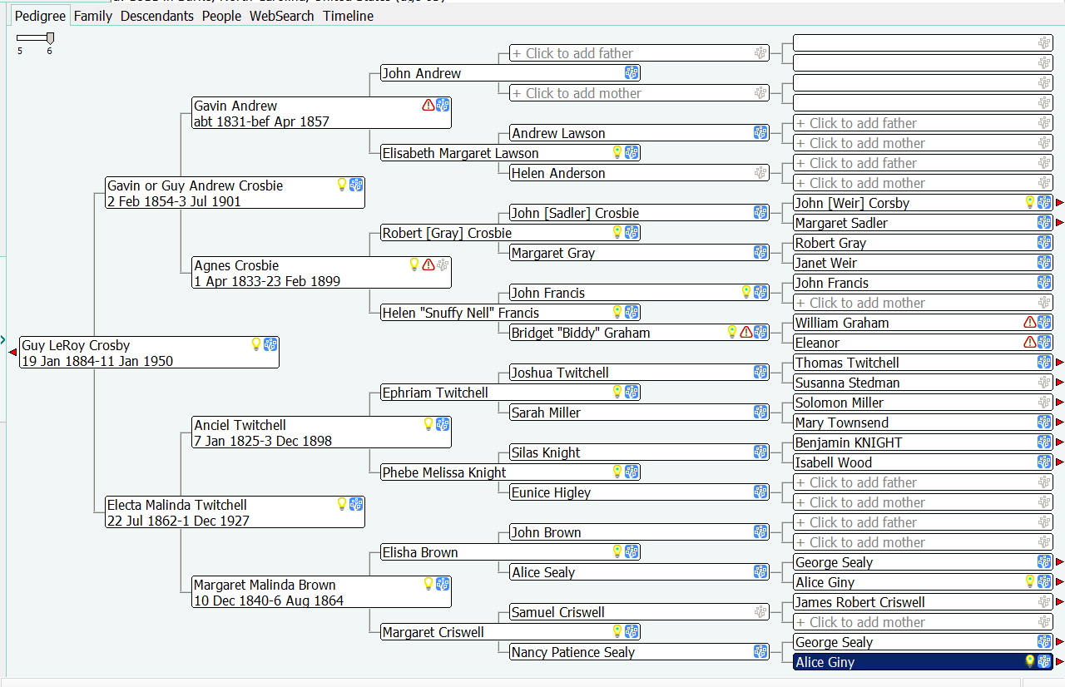The image size is (1065, 687).
Task: Open lightbulb hint on Bridget "Biddy" Graham
Action: tap(732, 332)
